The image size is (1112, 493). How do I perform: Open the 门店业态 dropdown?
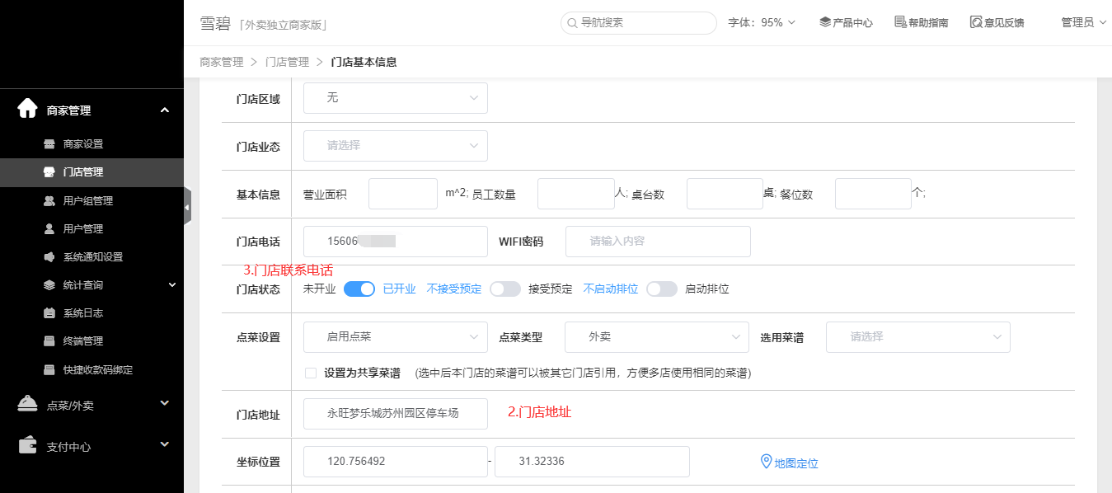[x=396, y=146]
